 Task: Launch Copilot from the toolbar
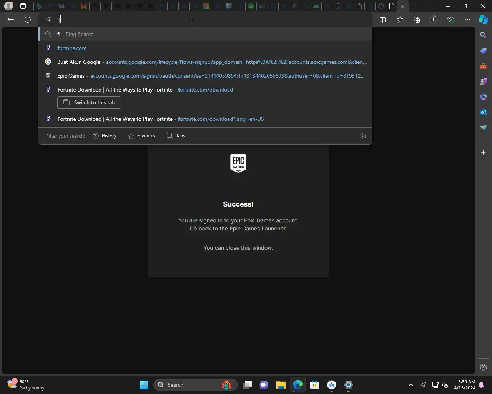coord(484,20)
